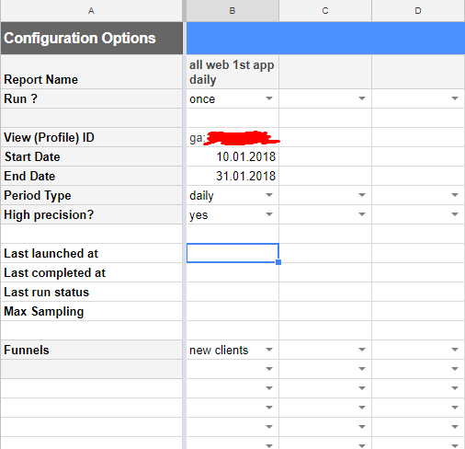The image size is (465, 449).
Task: Open Run ? dropdown in column C
Action: point(362,98)
